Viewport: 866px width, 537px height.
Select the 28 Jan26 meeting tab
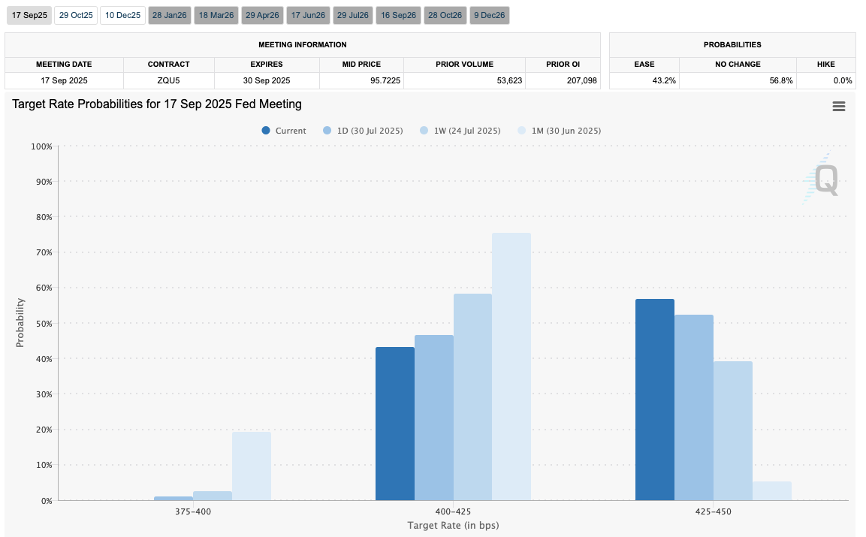[x=169, y=15]
